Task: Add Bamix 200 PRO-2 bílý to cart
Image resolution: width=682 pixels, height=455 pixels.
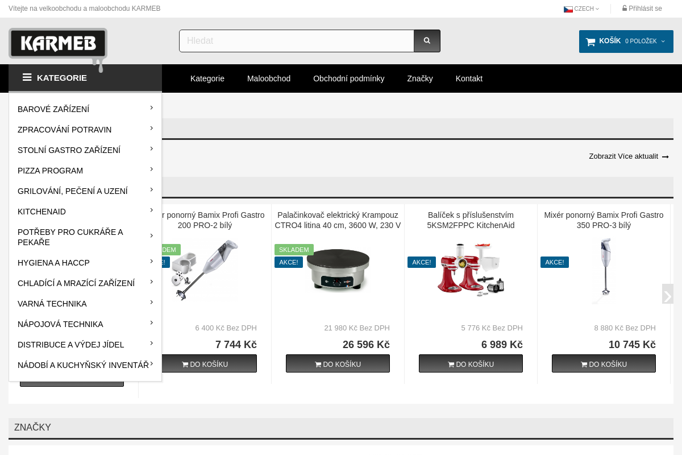Action: pos(209,363)
